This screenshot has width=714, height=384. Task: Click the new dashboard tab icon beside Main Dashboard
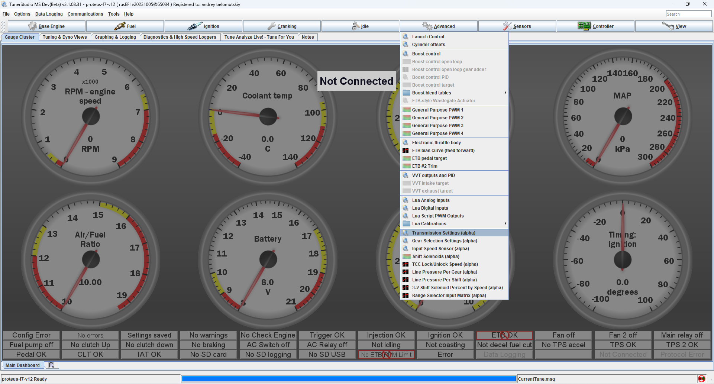pyautogui.click(x=52, y=365)
